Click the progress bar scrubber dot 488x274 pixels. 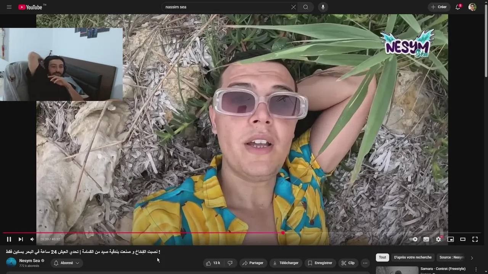(x=283, y=233)
